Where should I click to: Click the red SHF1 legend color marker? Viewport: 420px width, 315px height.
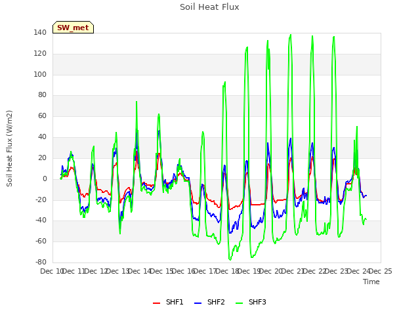click(x=156, y=303)
